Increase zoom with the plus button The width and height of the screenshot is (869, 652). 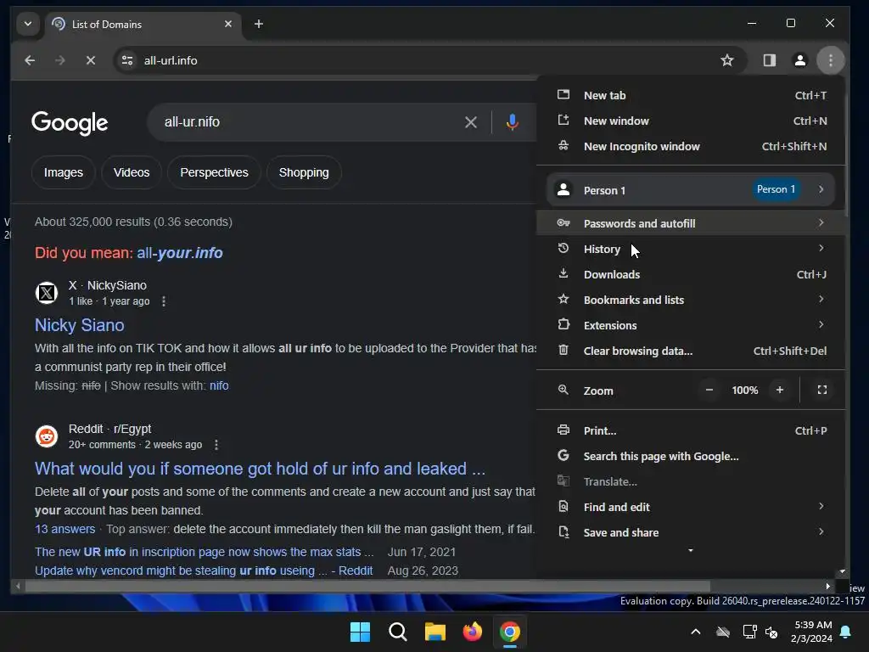780,391
